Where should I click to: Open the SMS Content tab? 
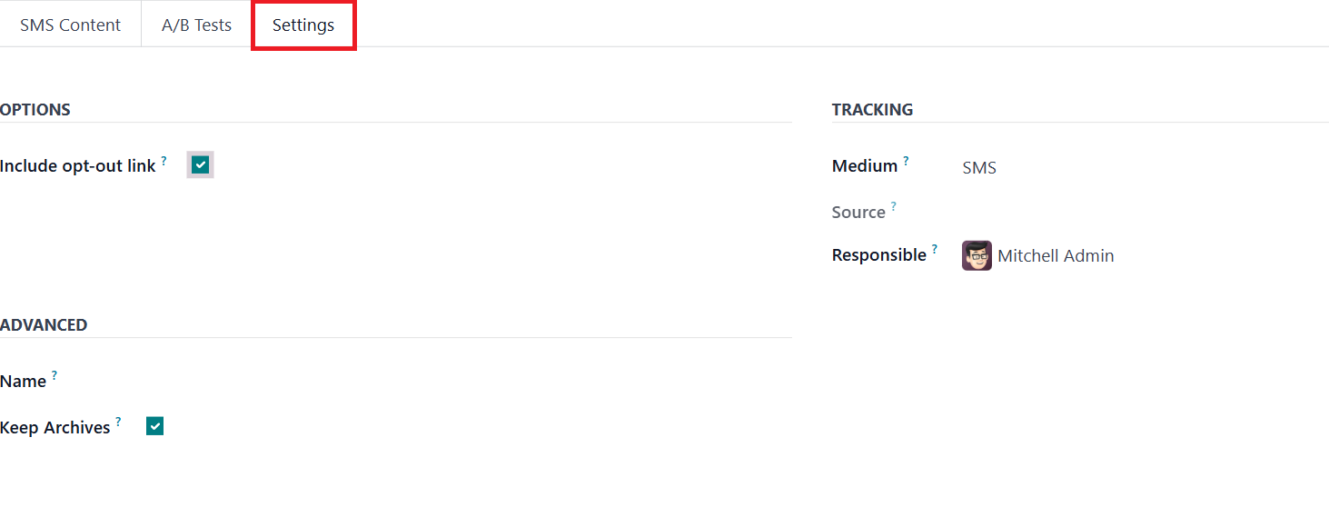click(x=70, y=25)
